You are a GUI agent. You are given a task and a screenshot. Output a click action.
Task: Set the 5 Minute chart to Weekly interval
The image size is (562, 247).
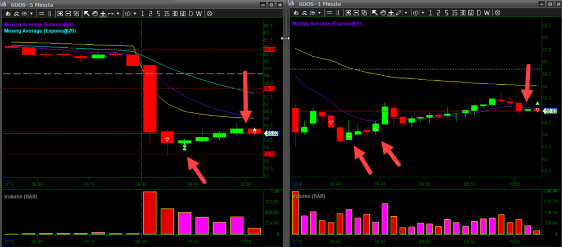200,13
